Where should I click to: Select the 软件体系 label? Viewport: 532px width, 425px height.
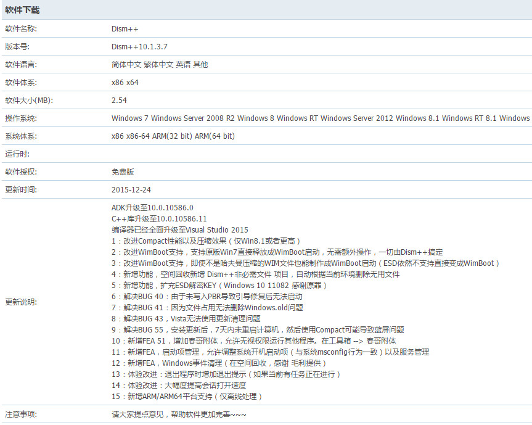coord(21,83)
